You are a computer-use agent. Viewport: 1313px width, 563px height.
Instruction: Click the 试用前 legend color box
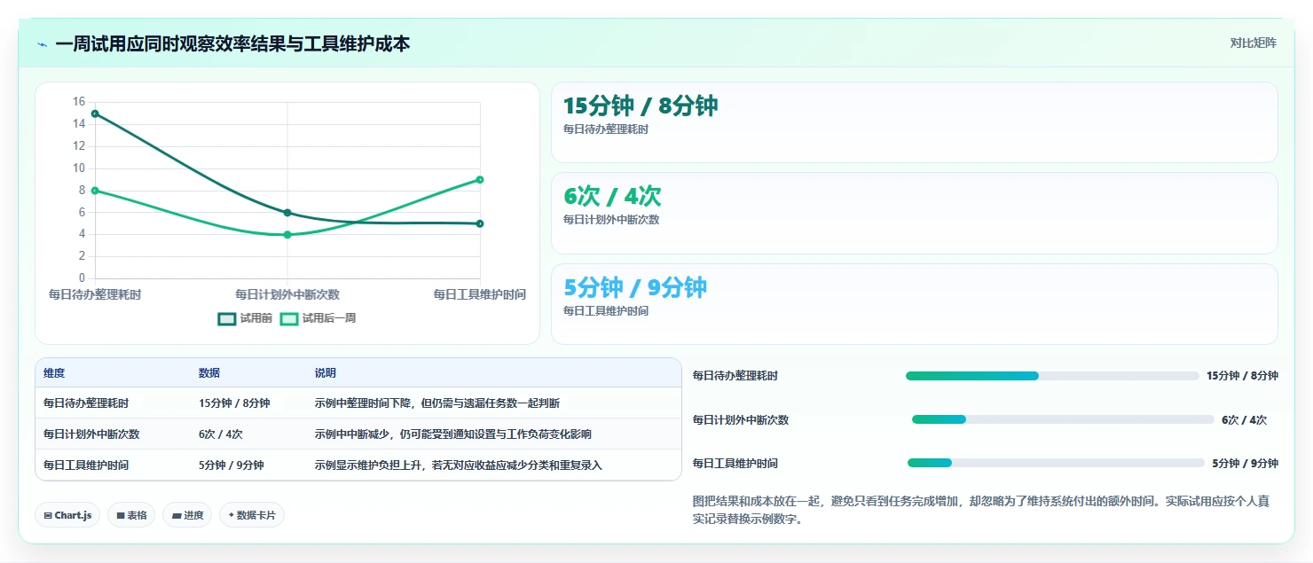[x=227, y=318]
